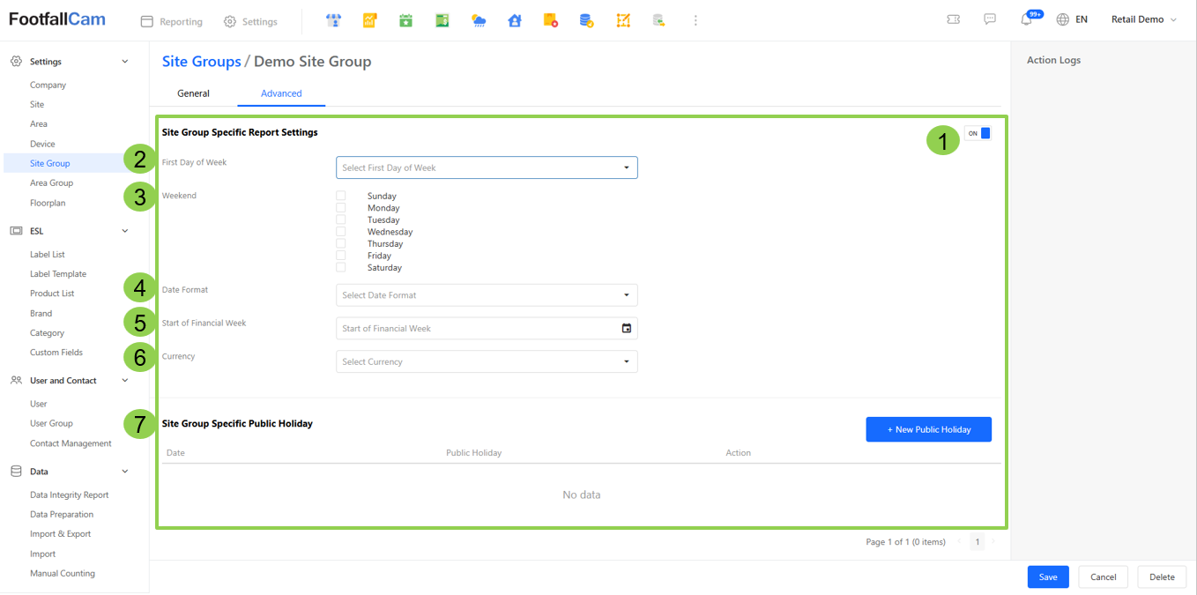The image size is (1197, 595).
Task: Tick the Saturday weekend checkbox
Action: [341, 267]
